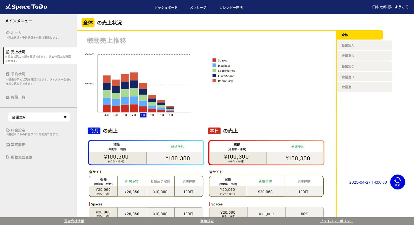
Task: Click the listing text change document icon
Action: tap(8, 157)
